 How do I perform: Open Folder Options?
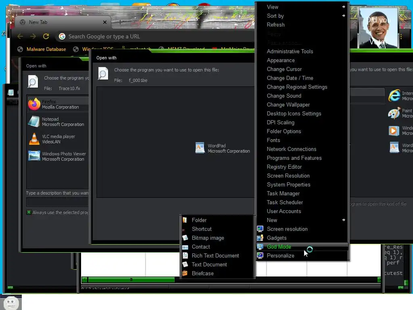[x=302, y=131]
